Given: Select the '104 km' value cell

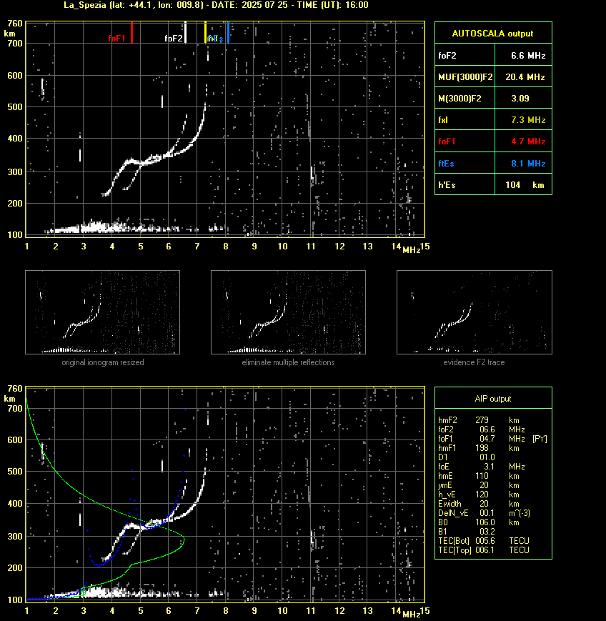Looking at the screenshot, I should pyautogui.click(x=523, y=184).
